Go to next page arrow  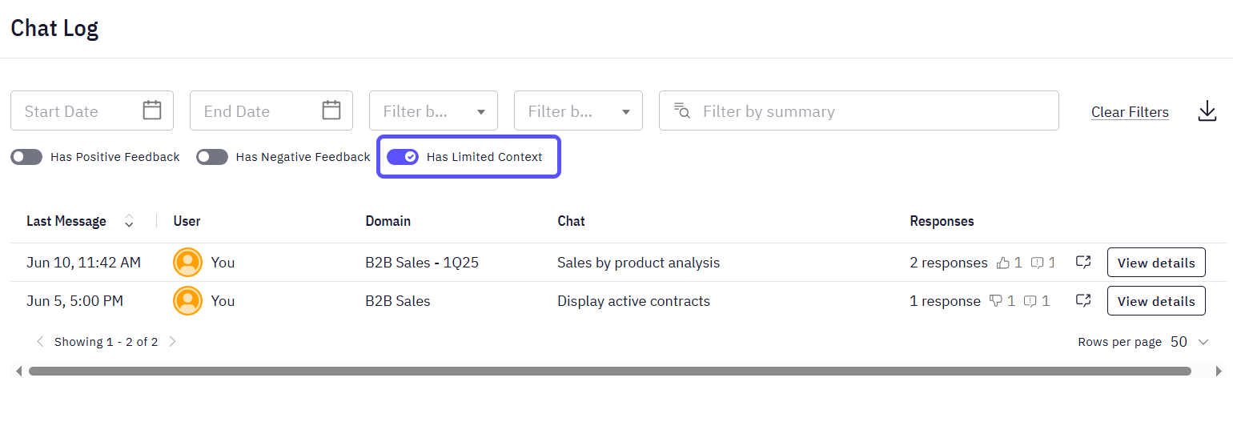pyautogui.click(x=172, y=342)
